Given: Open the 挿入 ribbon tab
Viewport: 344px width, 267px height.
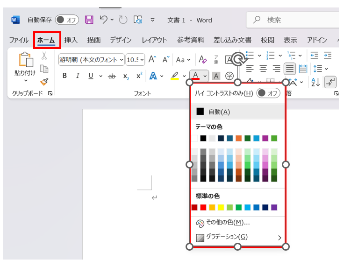Looking at the screenshot, I should tap(71, 40).
